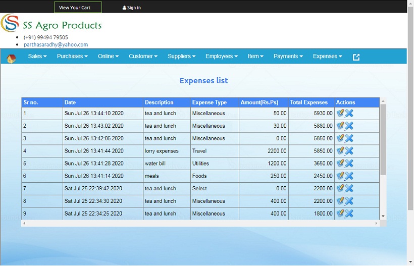414x266 pixels.
Task: Click the amount 250.00 cell
Action: 264,176
